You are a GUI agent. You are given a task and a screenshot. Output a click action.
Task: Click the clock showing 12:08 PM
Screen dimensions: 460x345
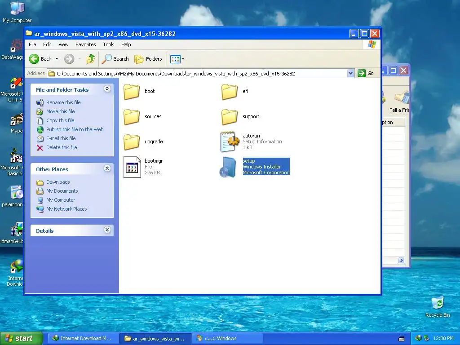coord(443,339)
